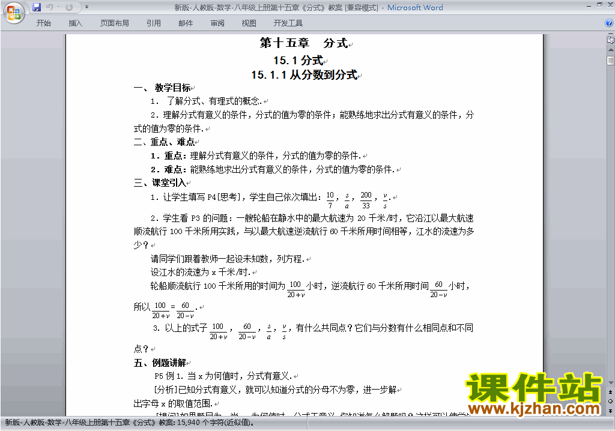Click the line 了解分式、有理式的概念
The height and width of the screenshot is (431, 615).
point(214,101)
